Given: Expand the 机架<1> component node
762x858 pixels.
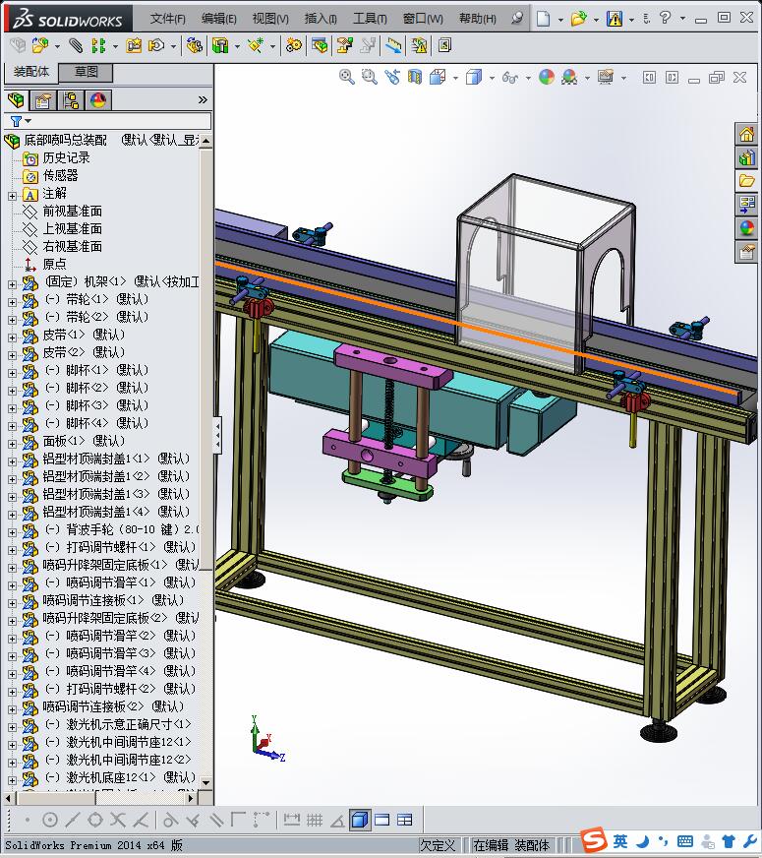Looking at the screenshot, I should coord(12,284).
